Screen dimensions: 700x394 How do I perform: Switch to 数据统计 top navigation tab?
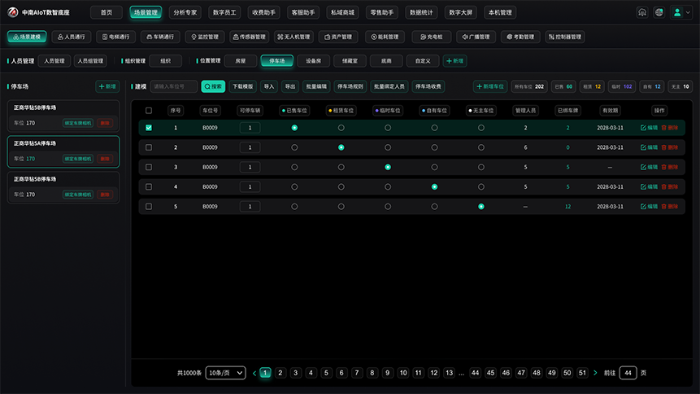[421, 12]
